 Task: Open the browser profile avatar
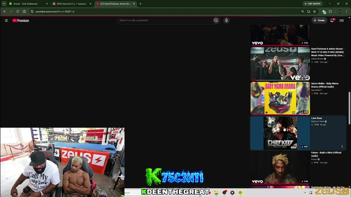click(340, 11)
